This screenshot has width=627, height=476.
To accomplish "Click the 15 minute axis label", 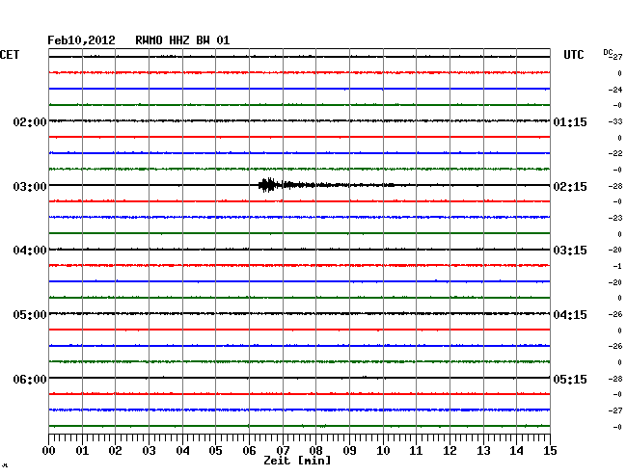I will 550,451.
